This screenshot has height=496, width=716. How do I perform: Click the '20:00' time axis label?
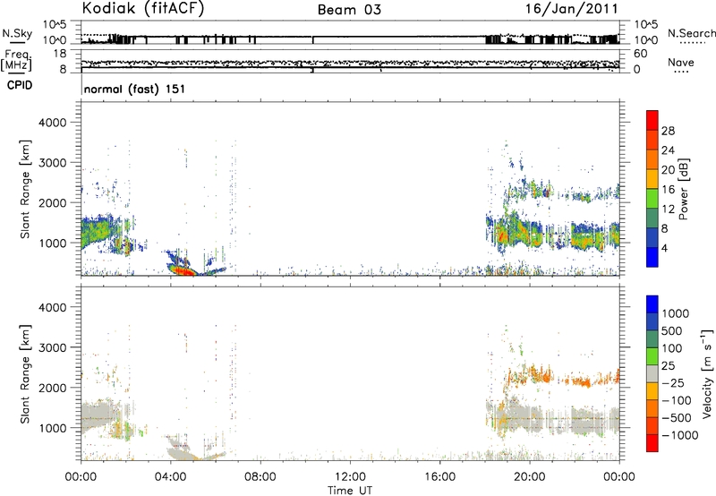tap(530, 477)
